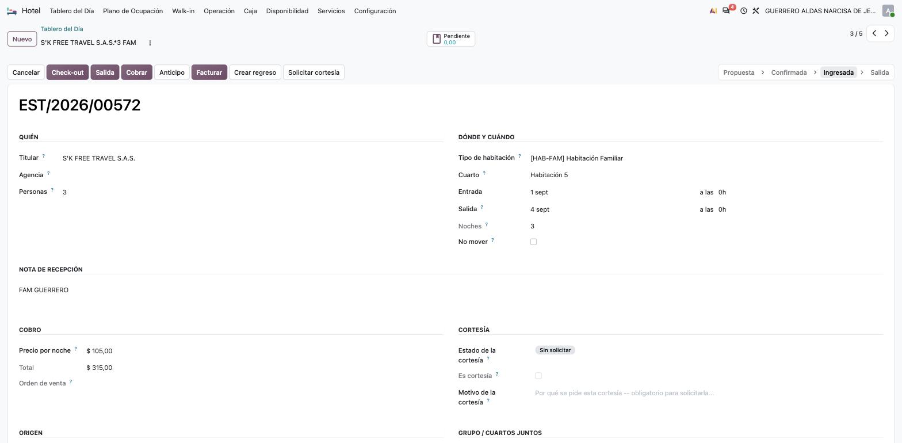Screen dimensions: 902x443
Task: Click the Check-out button
Action: (x=67, y=72)
